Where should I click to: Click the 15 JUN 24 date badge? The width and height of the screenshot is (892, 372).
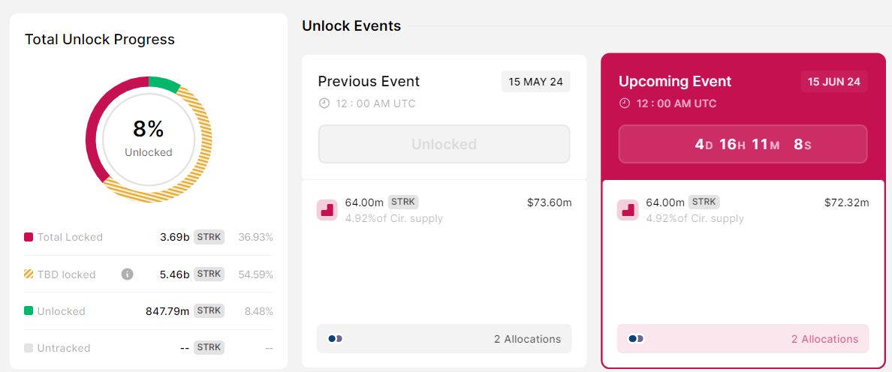click(833, 82)
